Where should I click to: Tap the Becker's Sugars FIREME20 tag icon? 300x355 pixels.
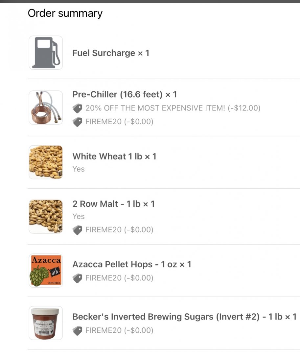pyautogui.click(x=77, y=330)
